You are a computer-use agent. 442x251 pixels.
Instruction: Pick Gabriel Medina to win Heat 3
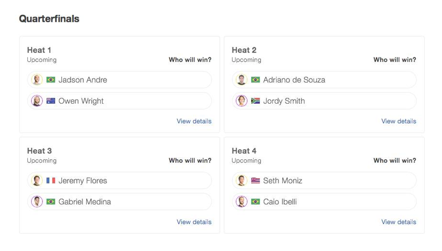(120, 202)
